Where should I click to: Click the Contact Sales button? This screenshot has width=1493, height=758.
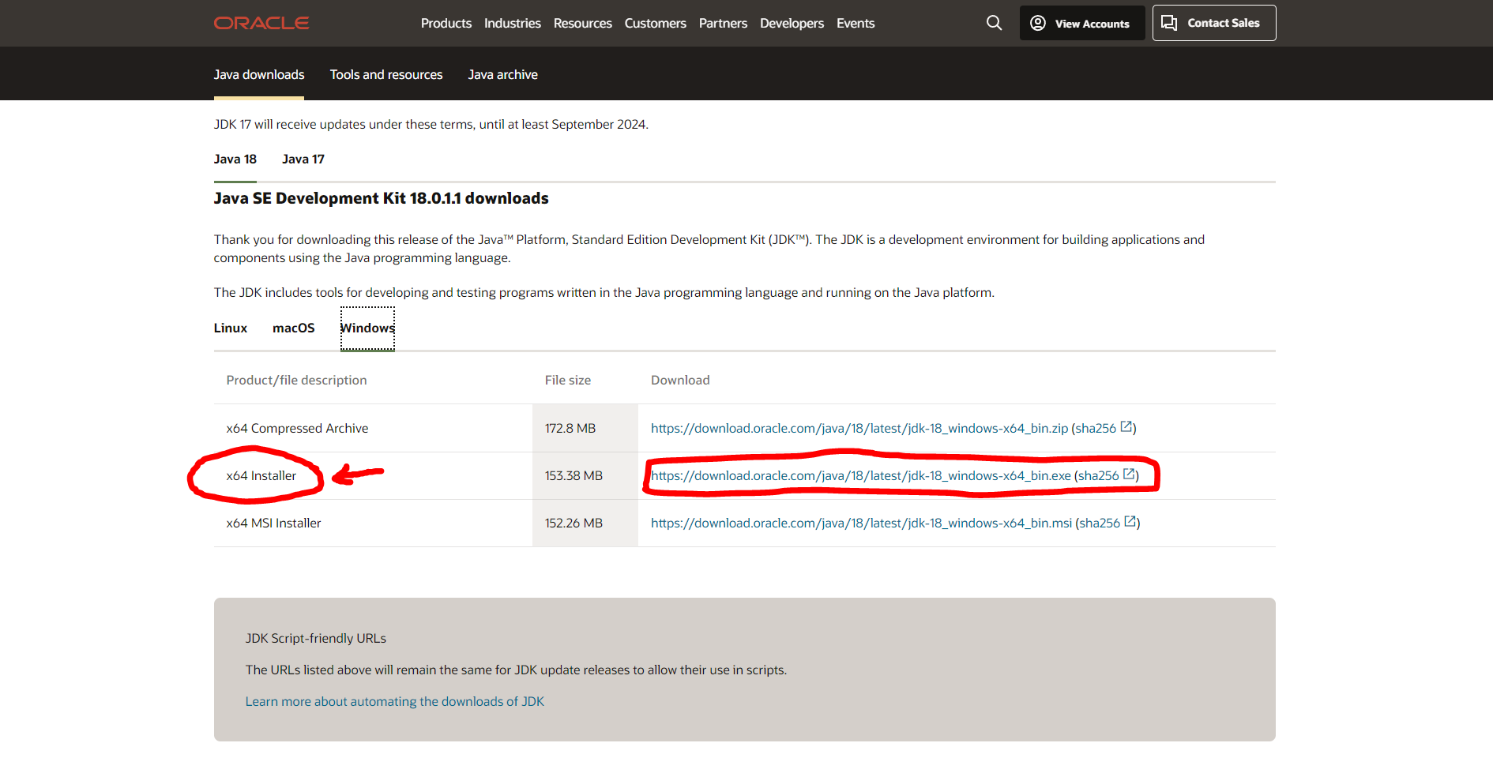click(x=1213, y=23)
